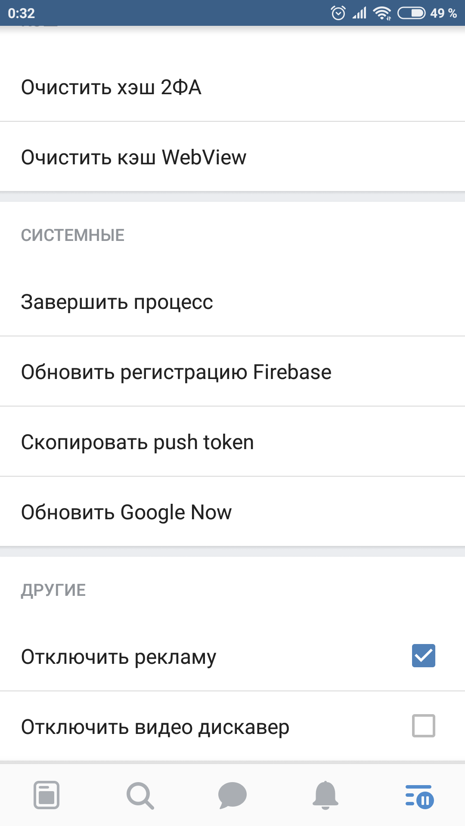Select Обновить Google Now
Image resolution: width=465 pixels, height=826 pixels.
point(127,512)
